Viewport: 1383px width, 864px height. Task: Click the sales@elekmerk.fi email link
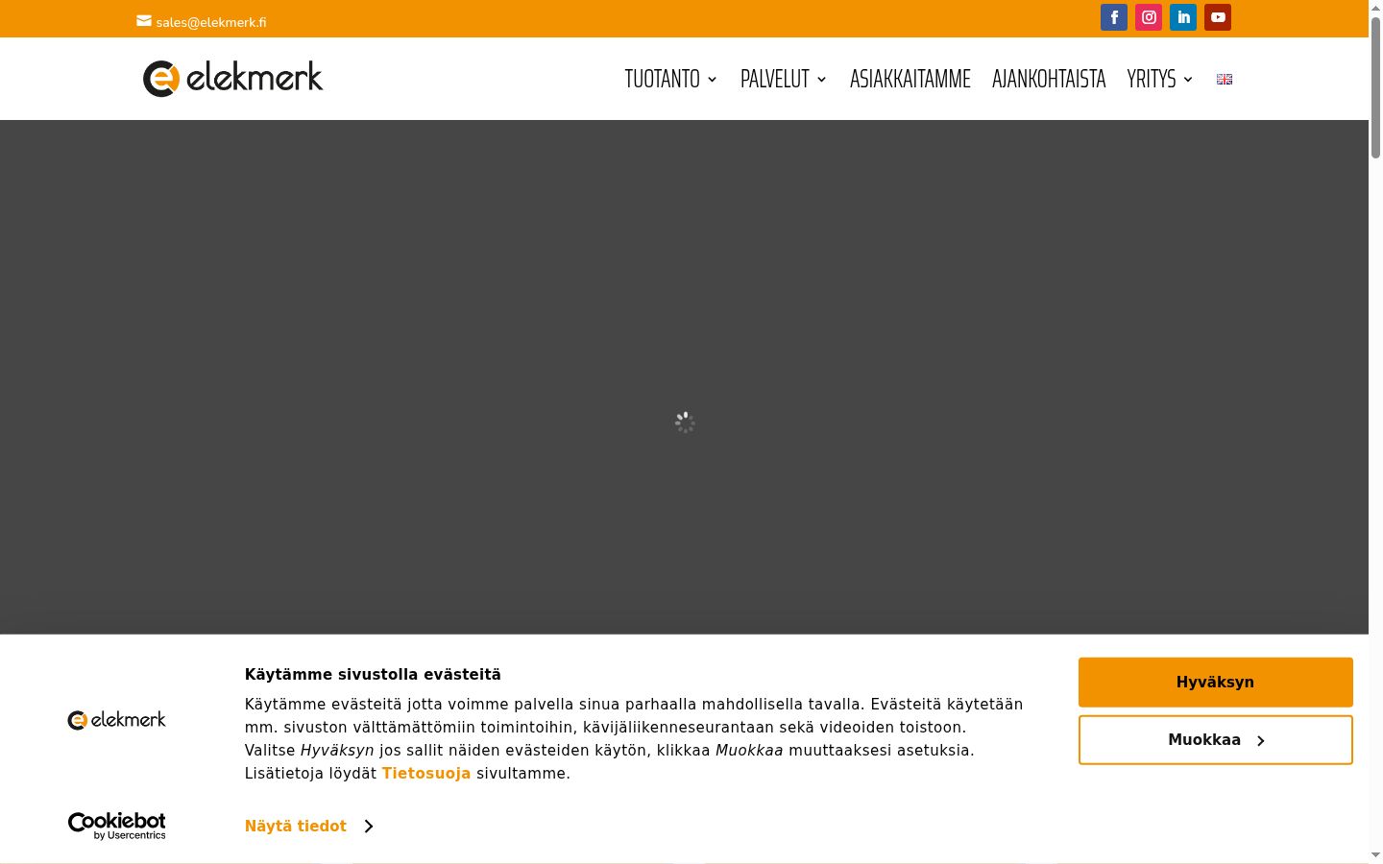pyautogui.click(x=211, y=22)
